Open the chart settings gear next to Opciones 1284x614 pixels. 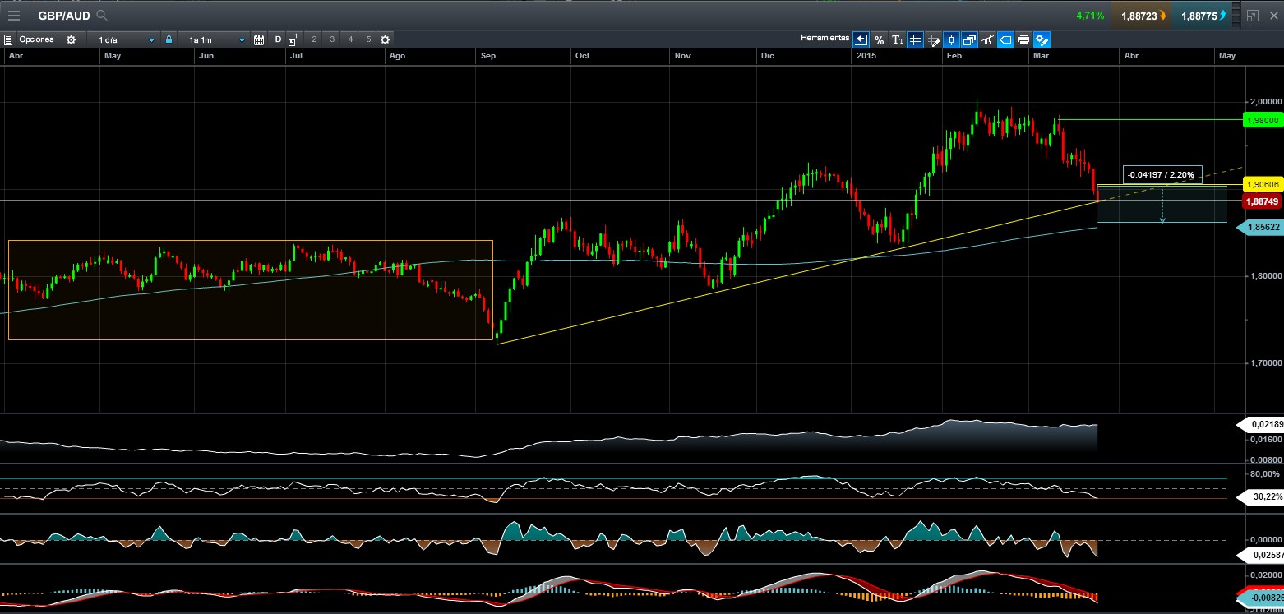(72, 39)
